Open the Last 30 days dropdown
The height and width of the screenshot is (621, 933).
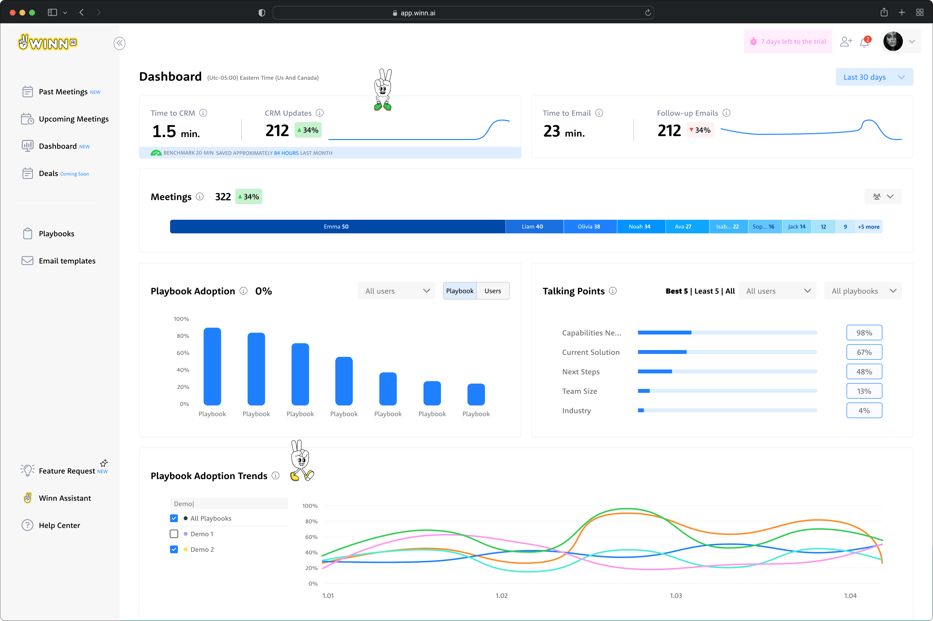point(874,77)
